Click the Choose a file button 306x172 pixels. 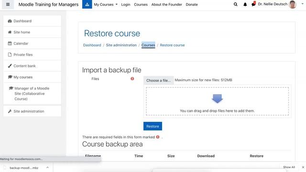[x=158, y=80]
